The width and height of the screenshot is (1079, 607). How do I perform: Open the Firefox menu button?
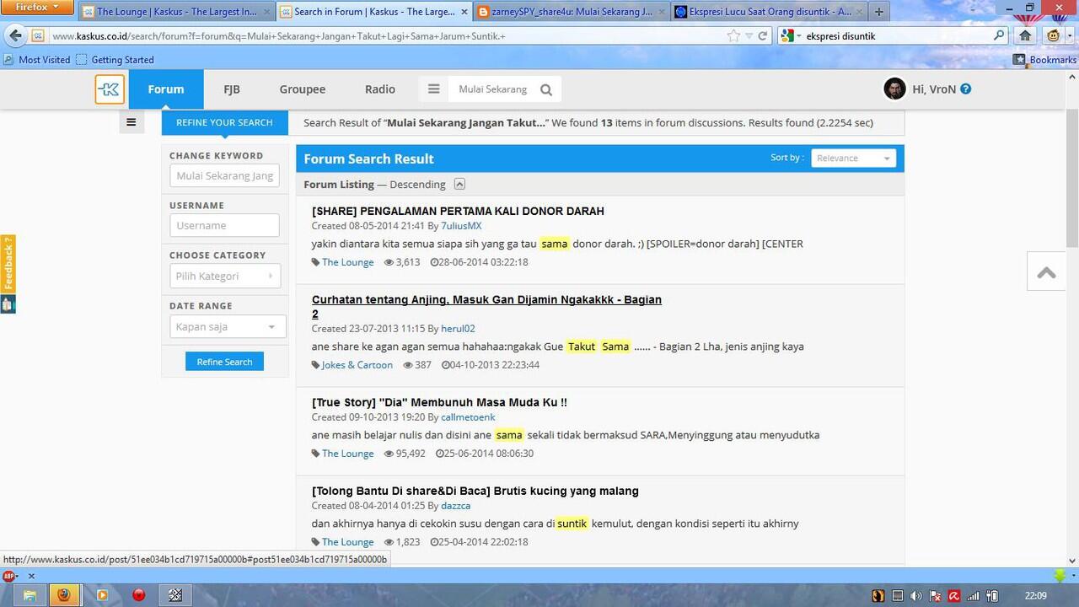[37, 7]
